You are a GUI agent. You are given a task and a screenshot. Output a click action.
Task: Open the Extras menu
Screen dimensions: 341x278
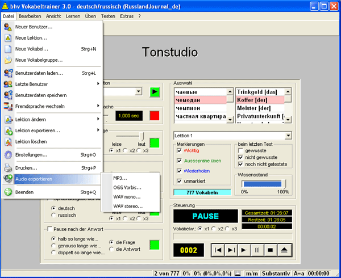pyautogui.click(x=127, y=16)
